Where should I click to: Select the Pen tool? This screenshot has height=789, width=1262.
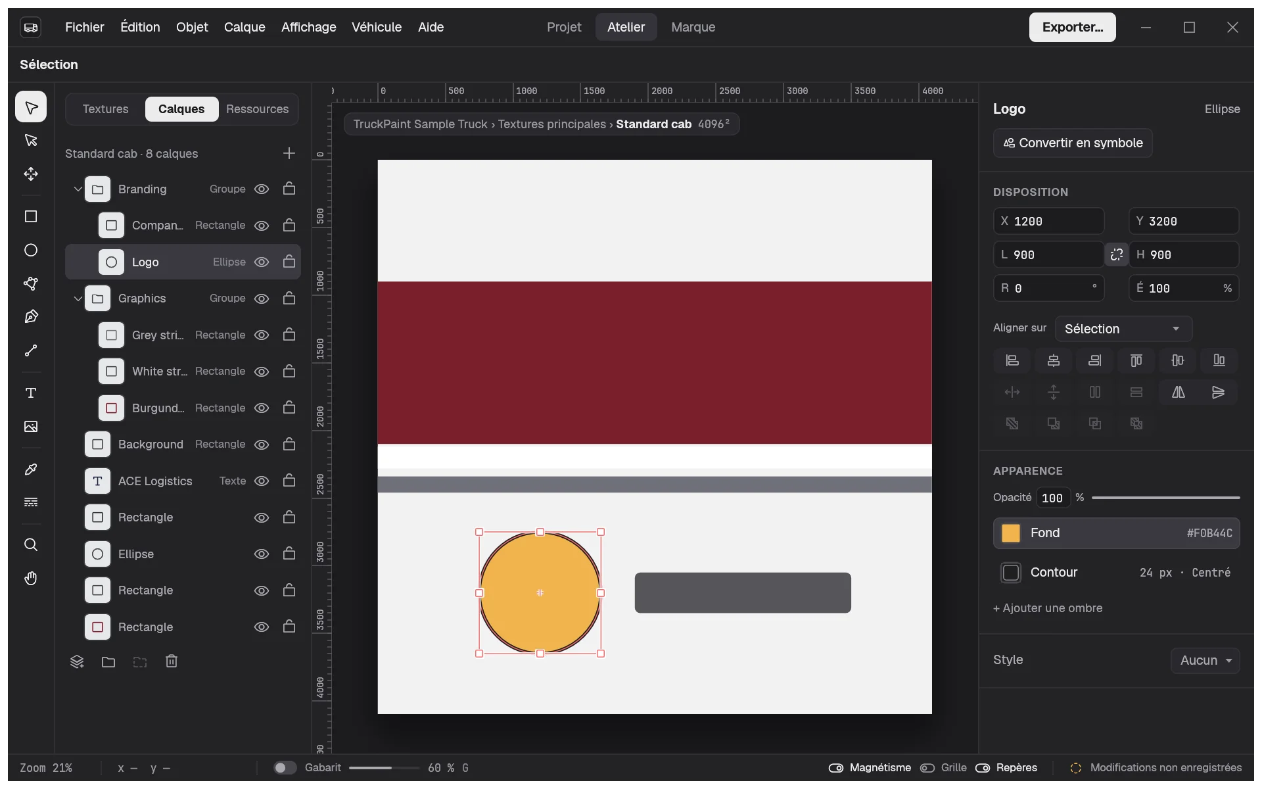tap(31, 317)
